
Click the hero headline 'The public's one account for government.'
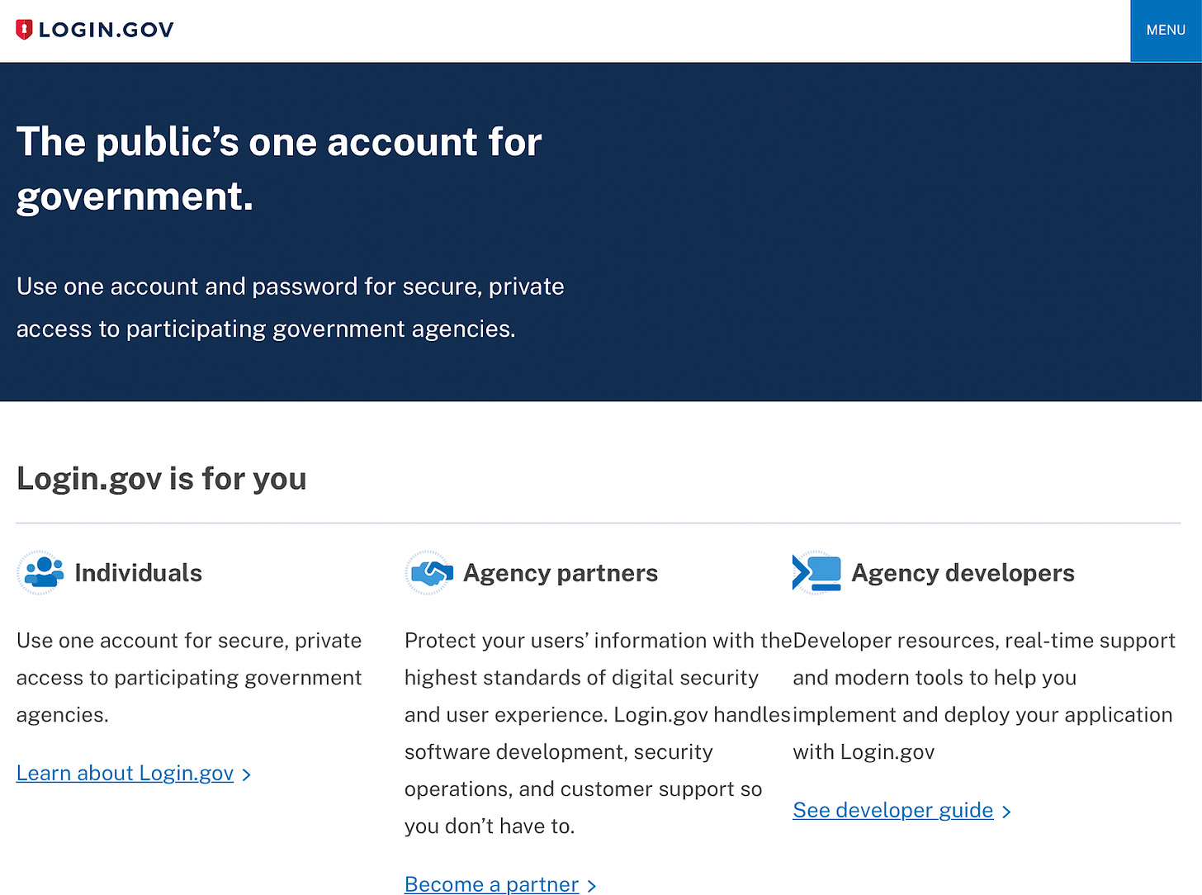point(279,169)
